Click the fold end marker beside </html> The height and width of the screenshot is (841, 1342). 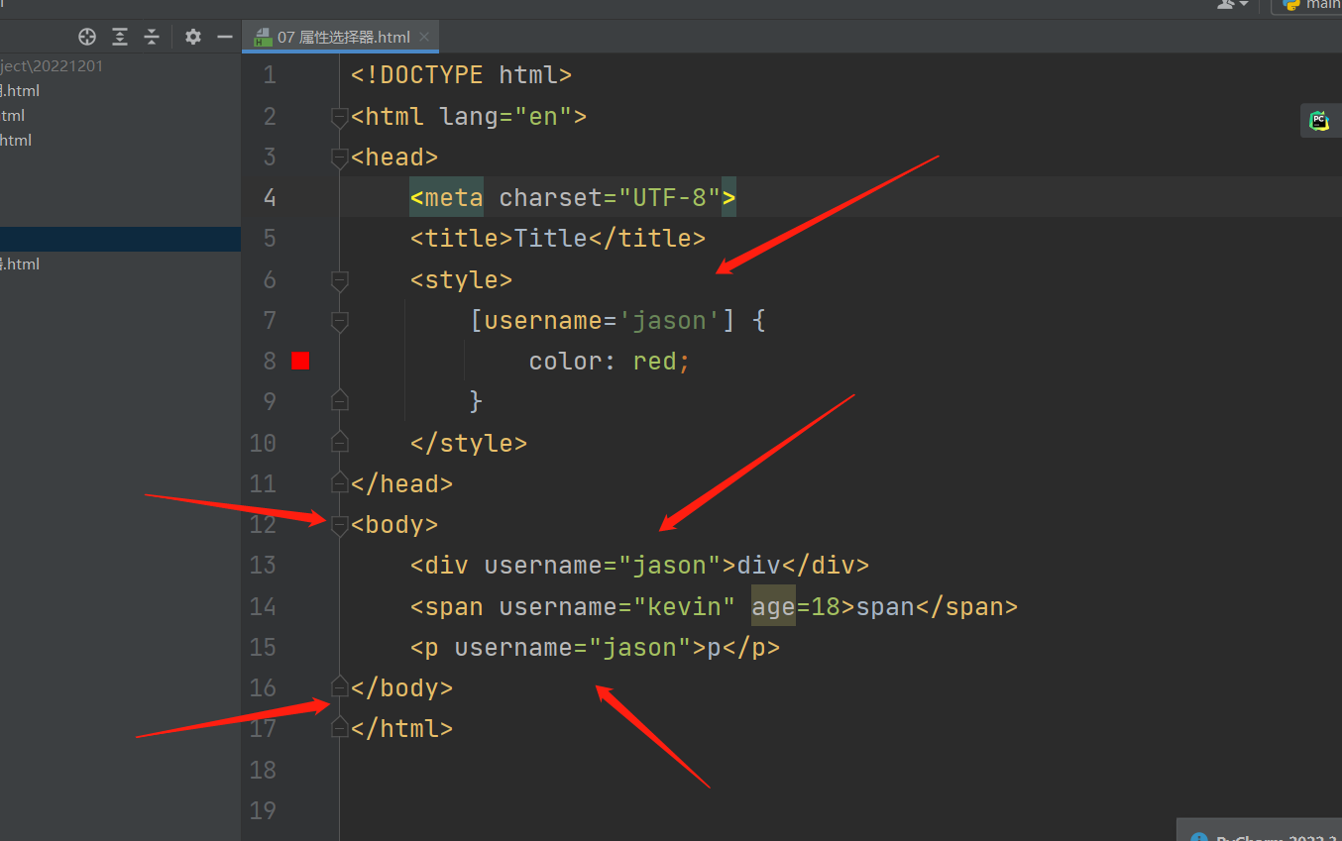(340, 727)
